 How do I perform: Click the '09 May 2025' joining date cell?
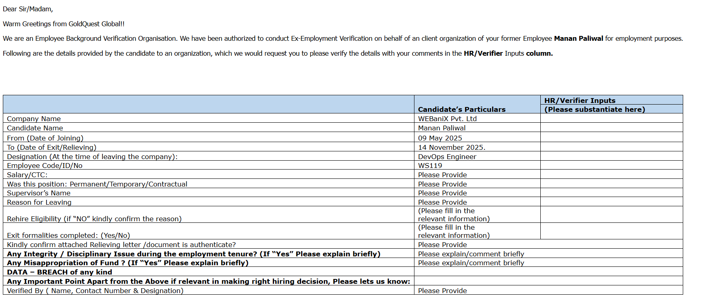(440, 138)
